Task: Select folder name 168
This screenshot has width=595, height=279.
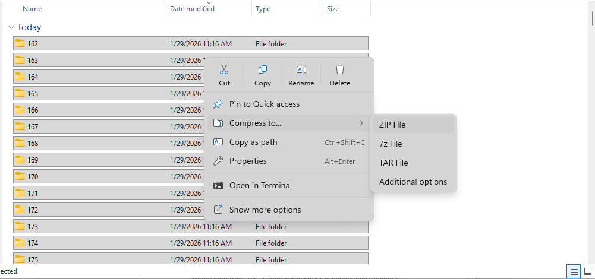Action: click(x=33, y=144)
